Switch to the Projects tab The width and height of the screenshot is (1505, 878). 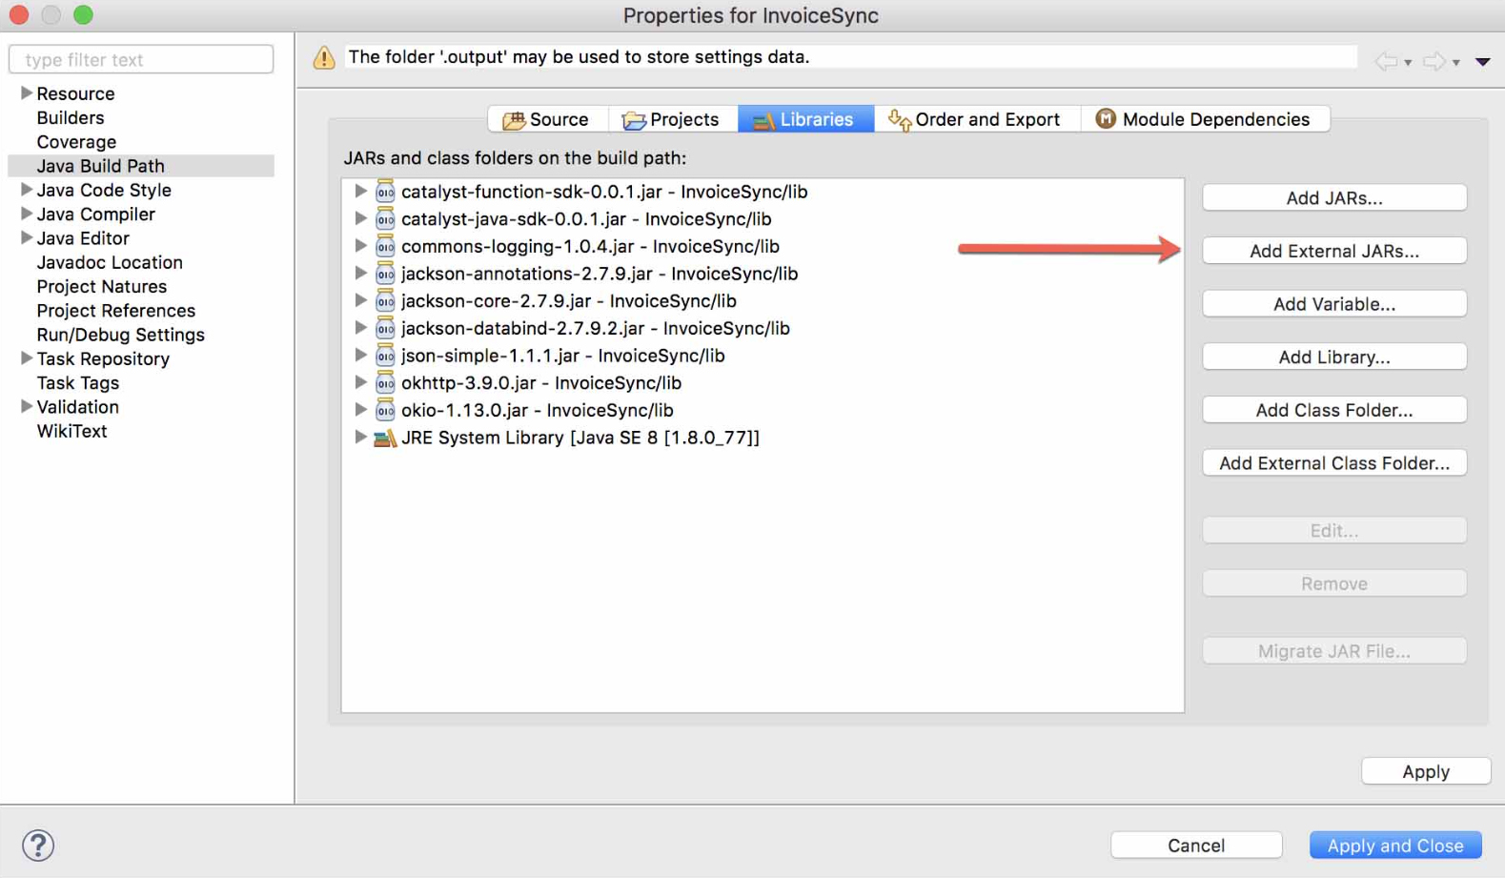pyautogui.click(x=673, y=119)
